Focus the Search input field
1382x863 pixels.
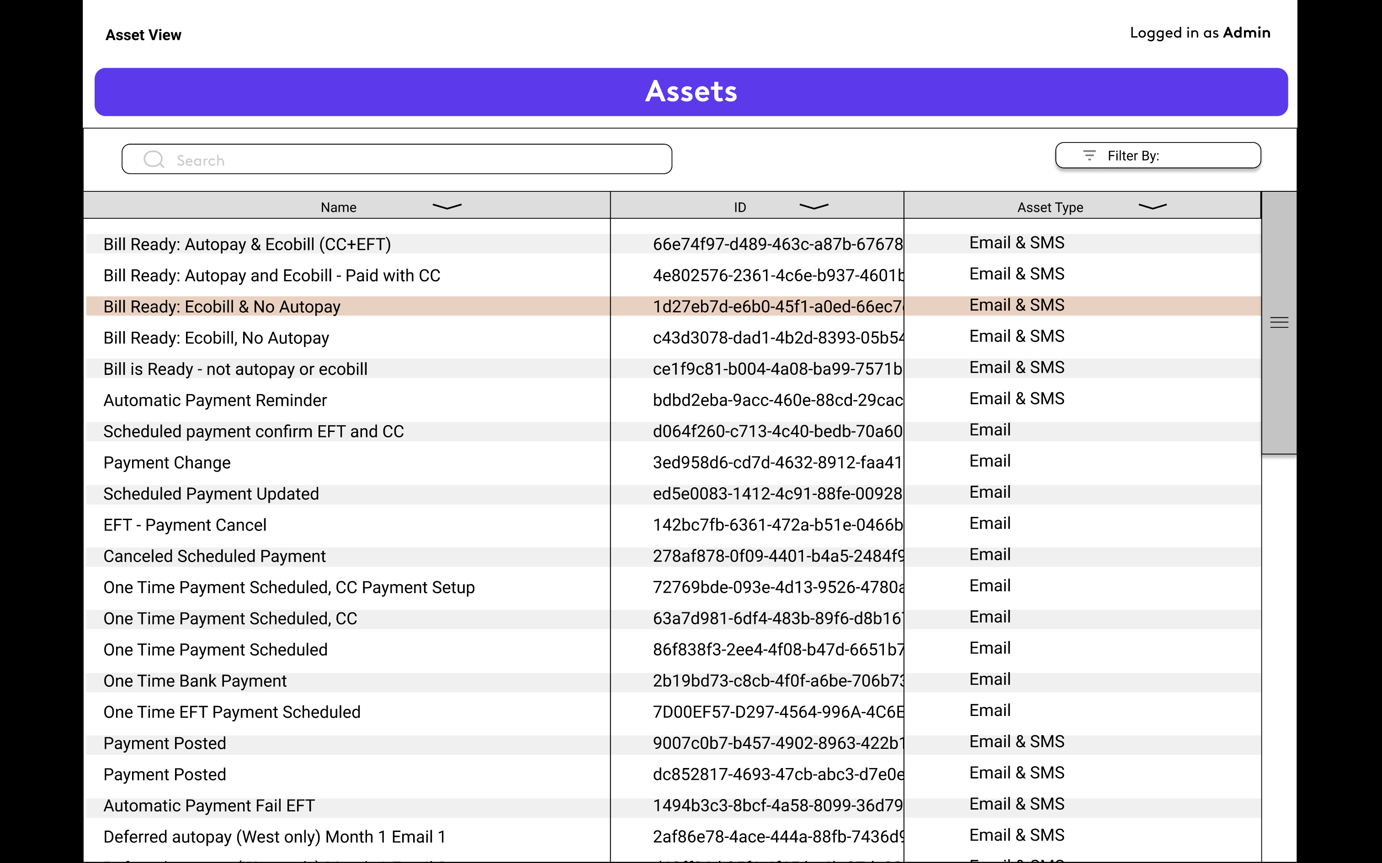396,159
